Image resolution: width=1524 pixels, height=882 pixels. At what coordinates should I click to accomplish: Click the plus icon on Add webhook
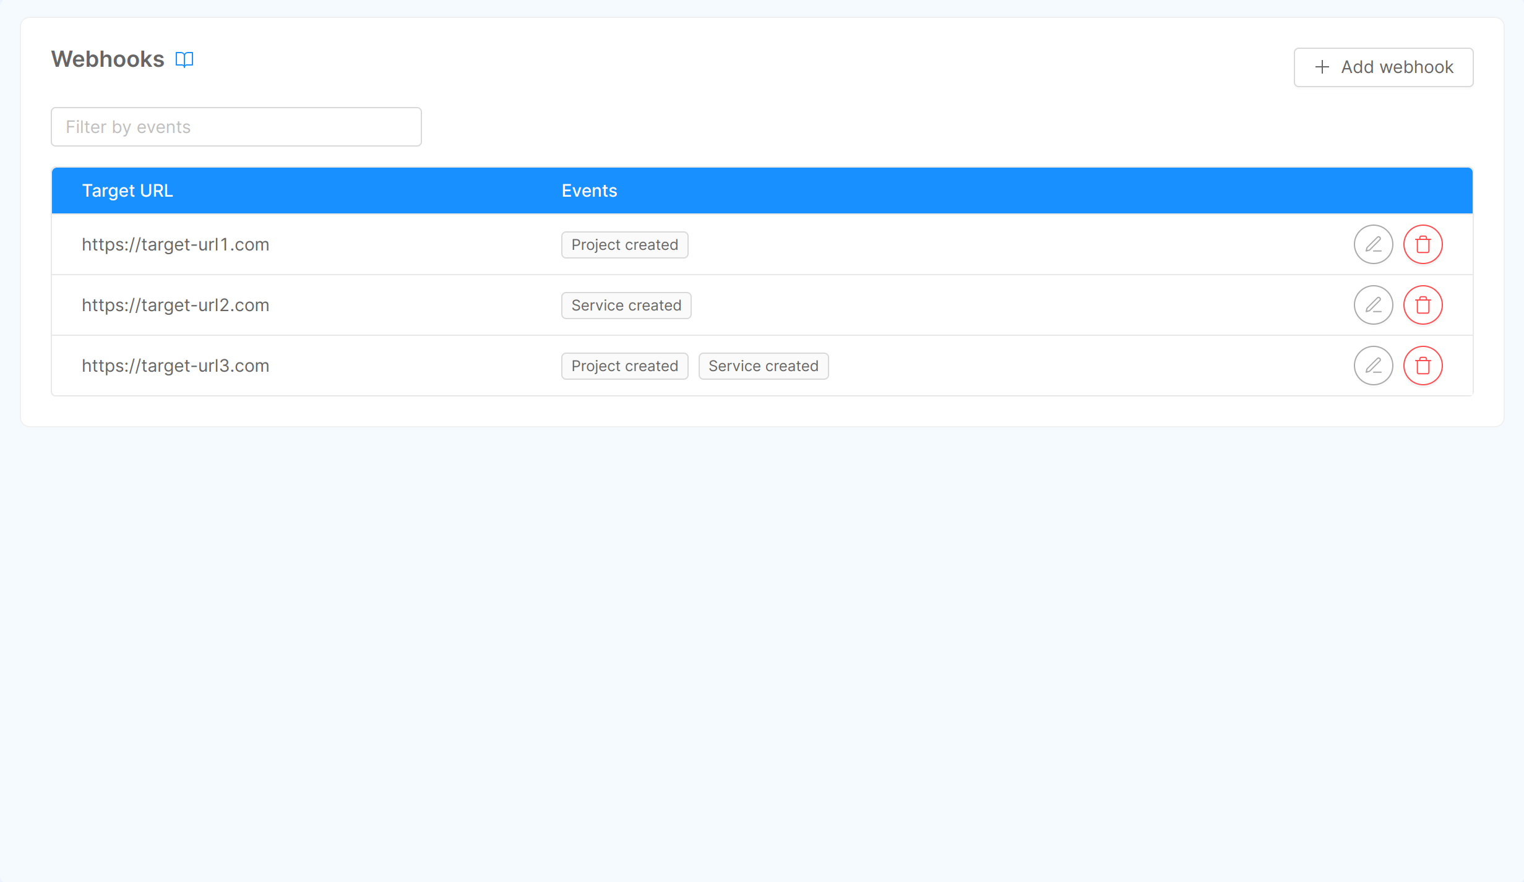1322,67
